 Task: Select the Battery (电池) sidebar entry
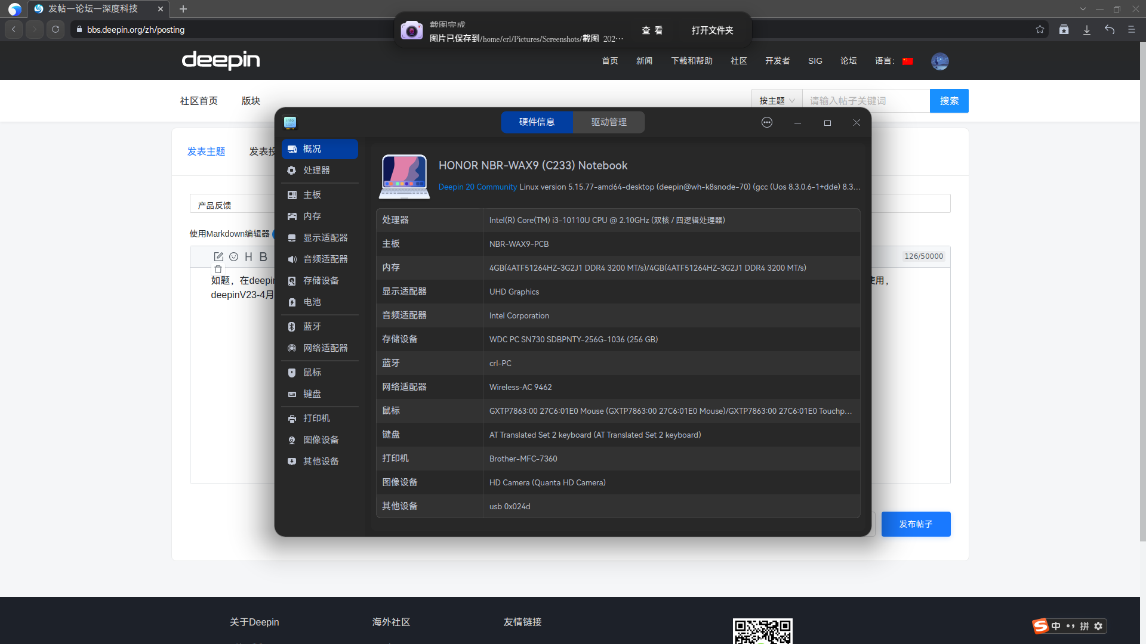(x=312, y=302)
